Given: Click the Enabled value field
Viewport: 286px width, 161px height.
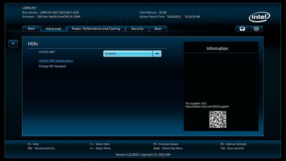Looking at the screenshot, I should (128, 54).
